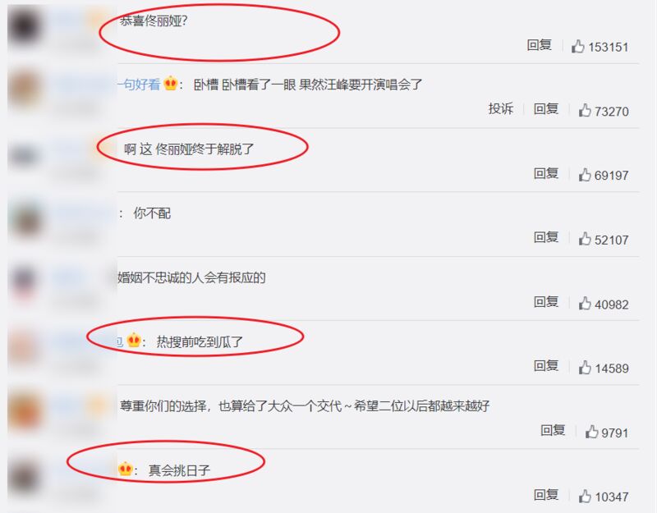
Task: Click thumbs-up icon next to 14589
Action: (585, 368)
